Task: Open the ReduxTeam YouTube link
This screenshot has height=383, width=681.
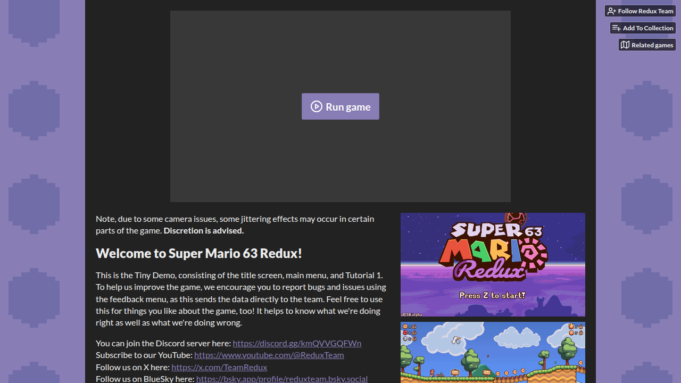Action: coord(269,355)
